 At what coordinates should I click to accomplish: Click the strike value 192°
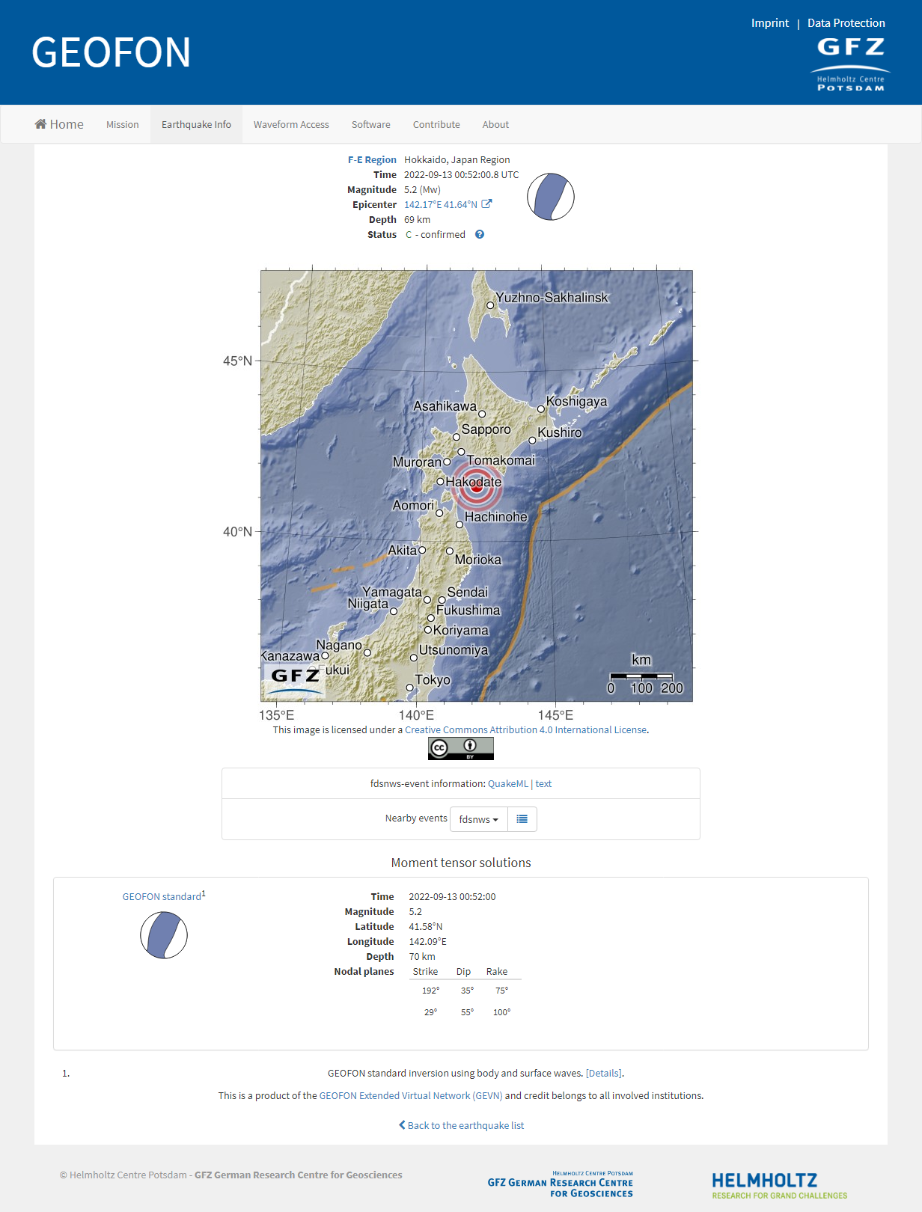click(x=430, y=991)
